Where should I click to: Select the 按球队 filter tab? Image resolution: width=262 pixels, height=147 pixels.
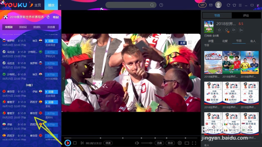37,27
